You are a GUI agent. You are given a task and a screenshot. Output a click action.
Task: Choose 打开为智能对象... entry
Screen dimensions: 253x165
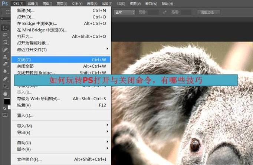pos(61,43)
